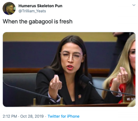138x121 pixels.
Task: Open the 2:12 PM timestamp permalink
Action: (x=10, y=116)
